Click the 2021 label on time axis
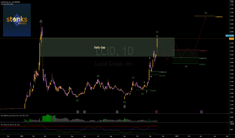Image resolution: width=235 pixels, height=138 pixels. point(22,136)
